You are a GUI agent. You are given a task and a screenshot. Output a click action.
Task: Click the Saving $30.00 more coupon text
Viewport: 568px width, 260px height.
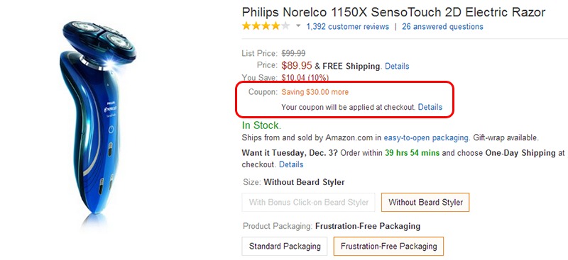(315, 92)
